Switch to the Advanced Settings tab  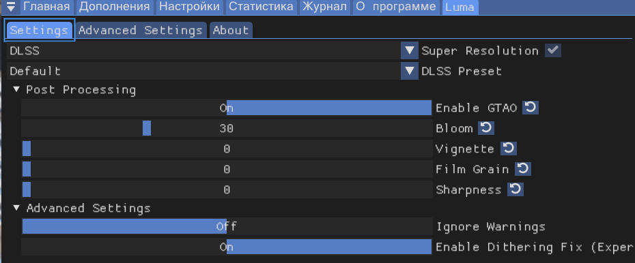click(x=141, y=30)
